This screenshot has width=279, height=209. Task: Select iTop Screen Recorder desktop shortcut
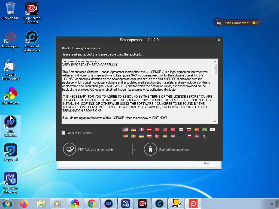(x=32, y=13)
